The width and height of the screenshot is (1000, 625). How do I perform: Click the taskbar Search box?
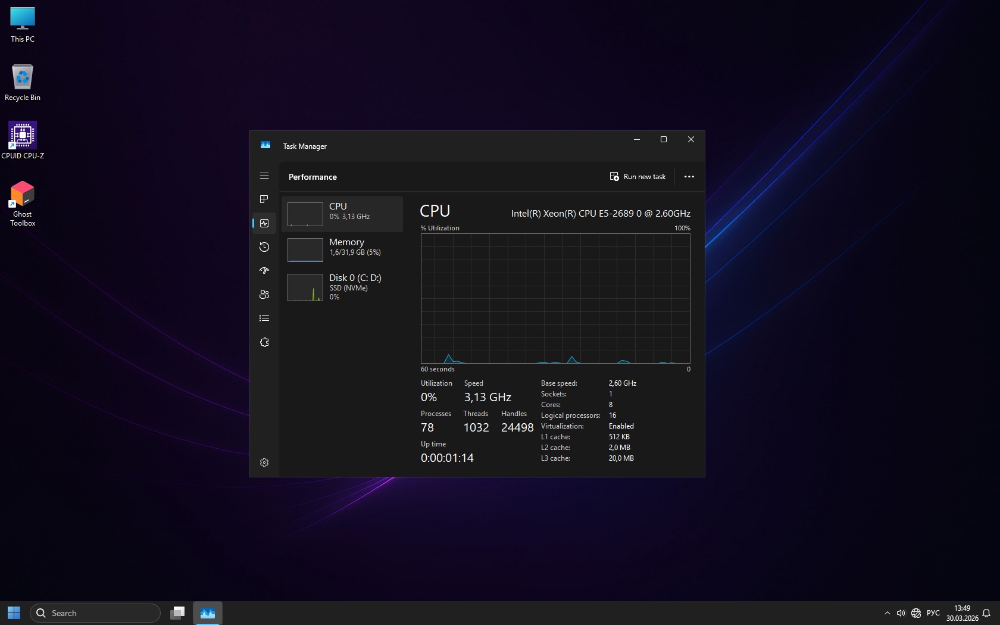(95, 613)
